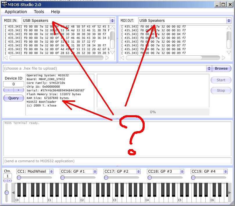The image size is (235, 206).
Task: Click the 'RAM Size: 67107840 bytes' line
Action: (x=48, y=98)
